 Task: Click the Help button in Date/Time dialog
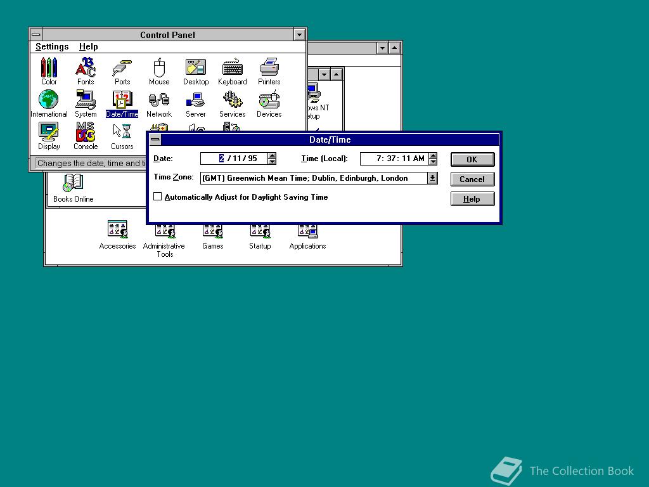coord(472,198)
